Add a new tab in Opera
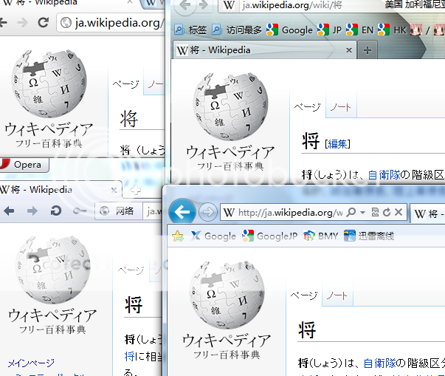This screenshot has height=376, width=445. pos(135,190)
